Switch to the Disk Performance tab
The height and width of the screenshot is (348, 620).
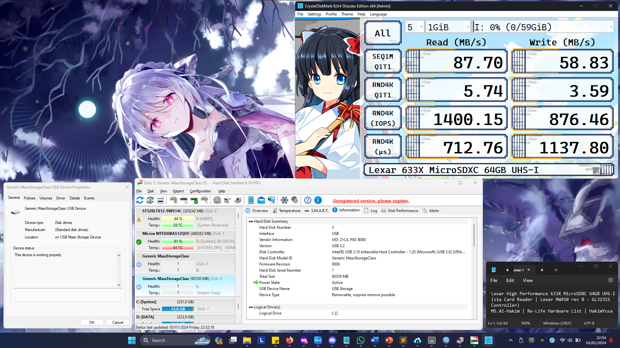tap(399, 210)
